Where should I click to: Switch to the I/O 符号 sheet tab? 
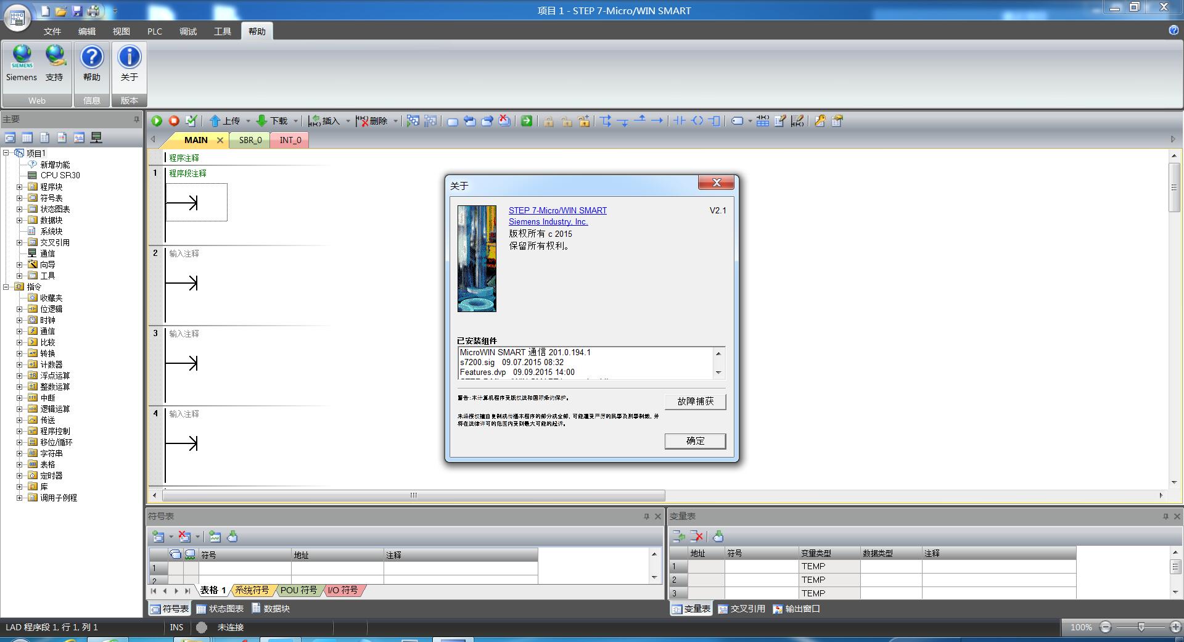point(343,590)
